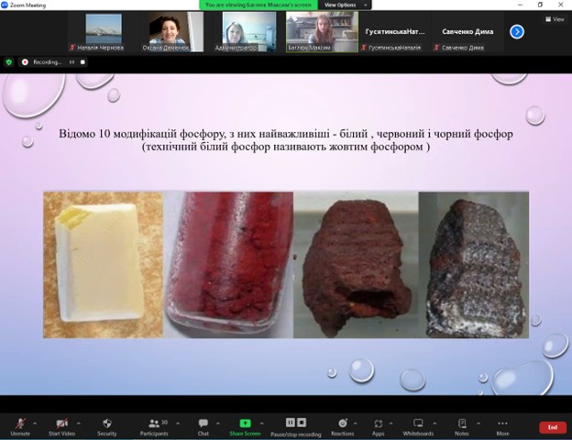Expand share screen options arrow
The width and height of the screenshot is (572, 440).
(x=262, y=423)
